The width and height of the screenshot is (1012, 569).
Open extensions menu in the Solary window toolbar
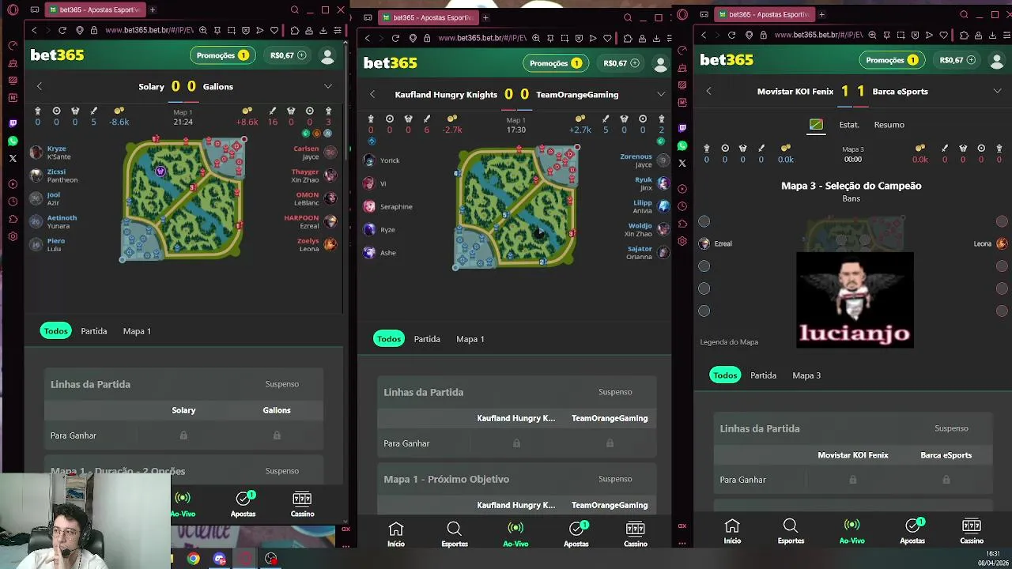[x=294, y=30]
